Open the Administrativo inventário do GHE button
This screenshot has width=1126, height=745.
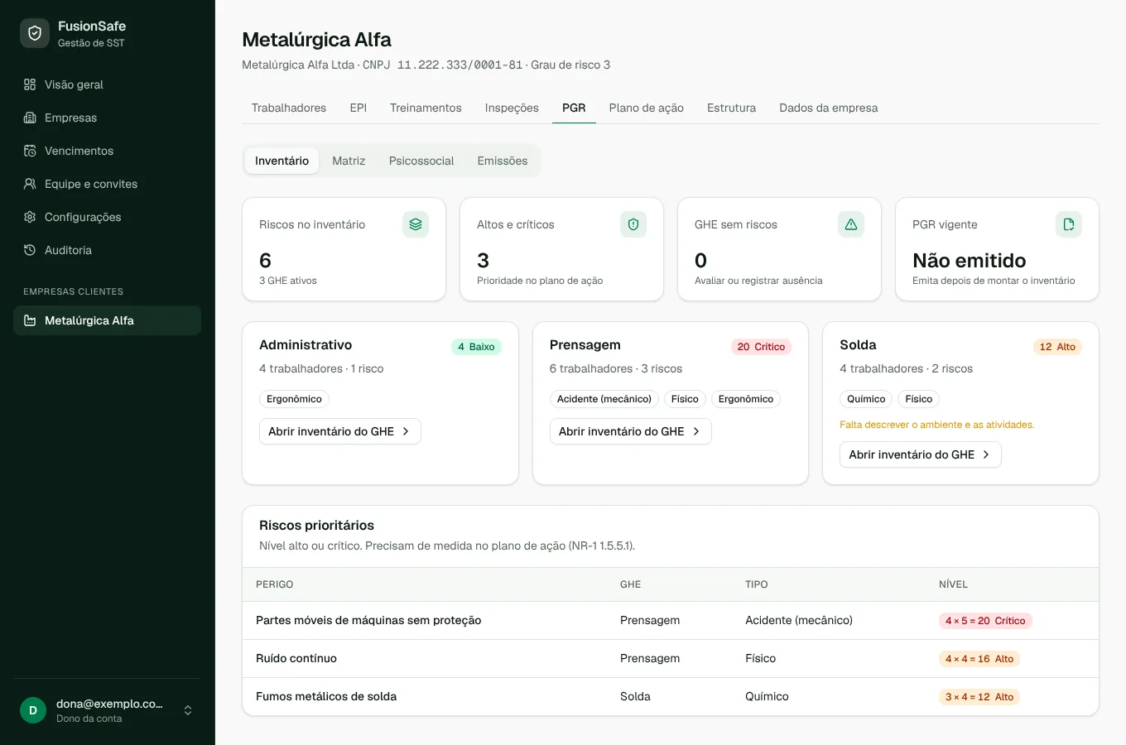click(x=340, y=431)
